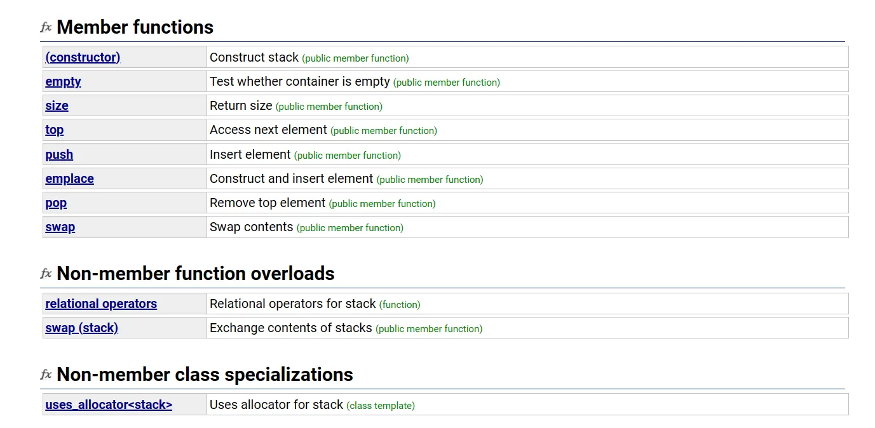Open the relational operators link
The image size is (875, 428).
click(101, 304)
